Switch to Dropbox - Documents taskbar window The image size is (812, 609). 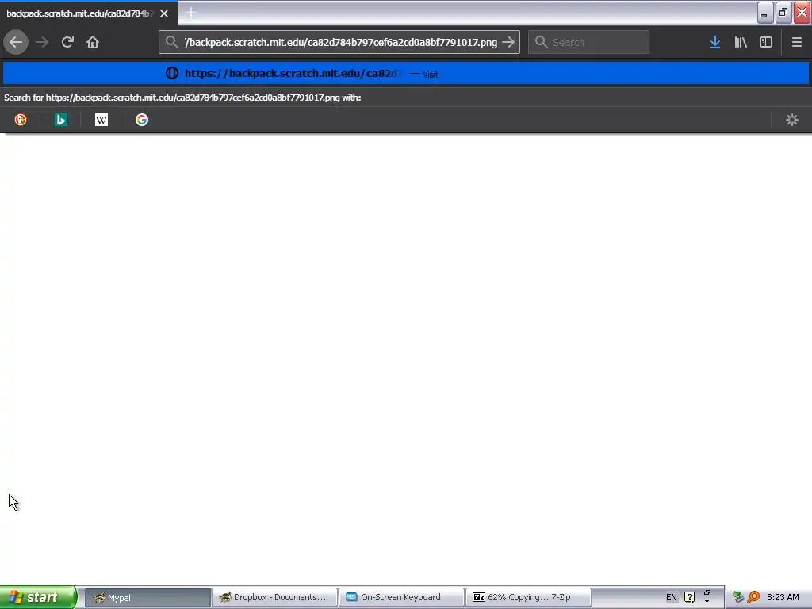click(x=274, y=597)
